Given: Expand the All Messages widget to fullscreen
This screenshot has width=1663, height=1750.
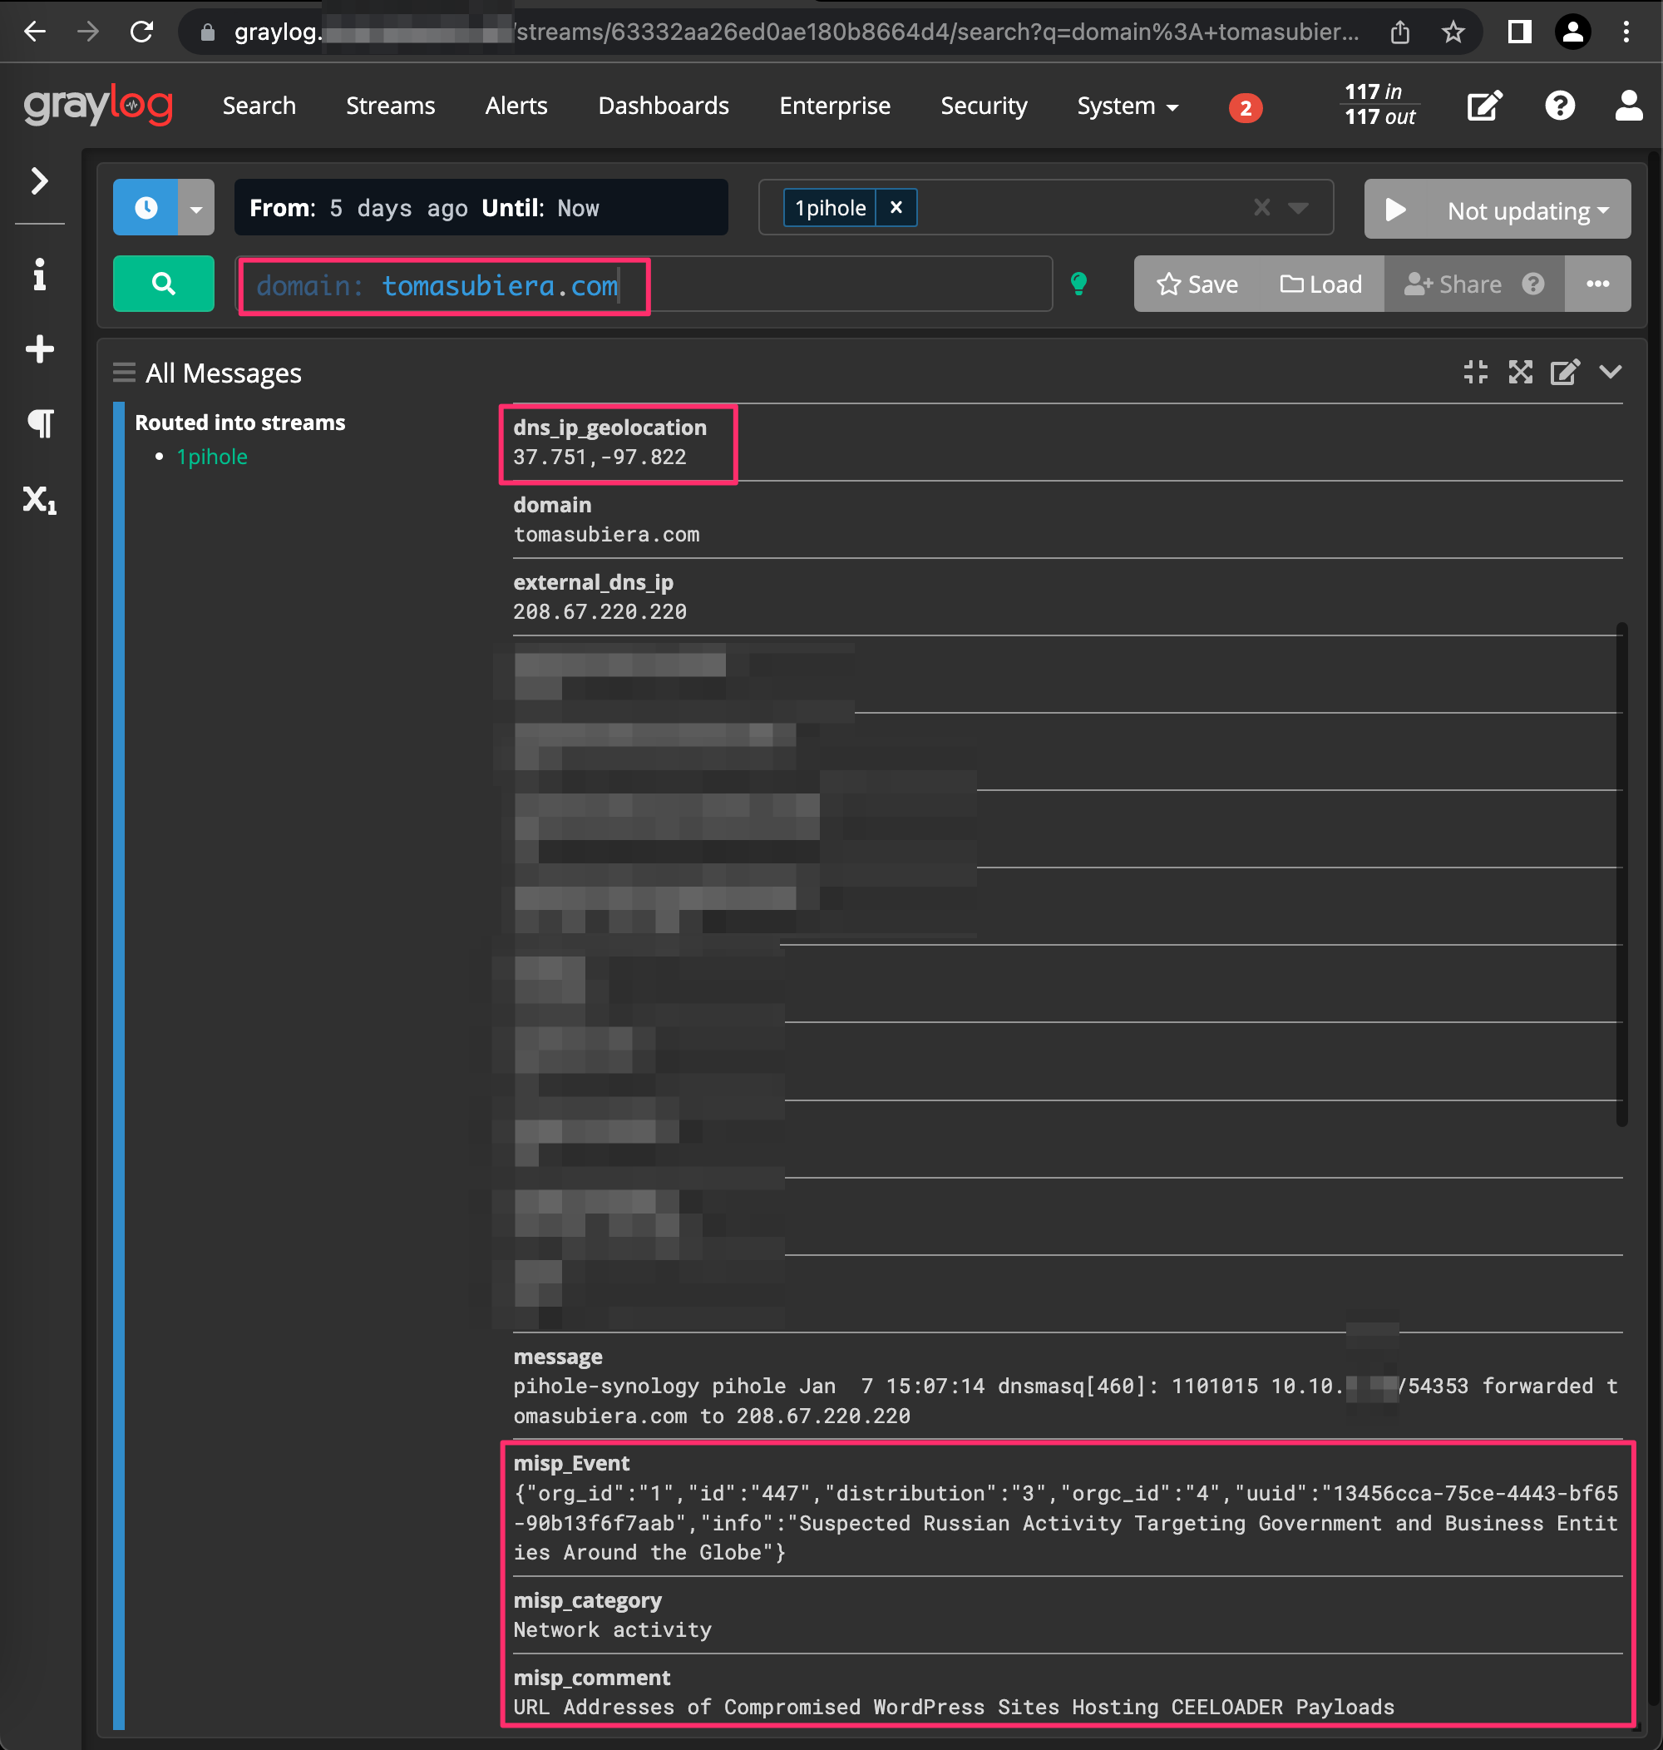Looking at the screenshot, I should (1519, 373).
